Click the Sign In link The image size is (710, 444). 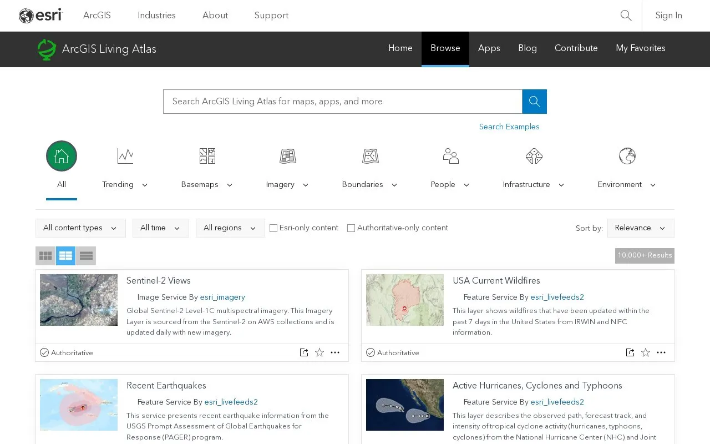669,16
